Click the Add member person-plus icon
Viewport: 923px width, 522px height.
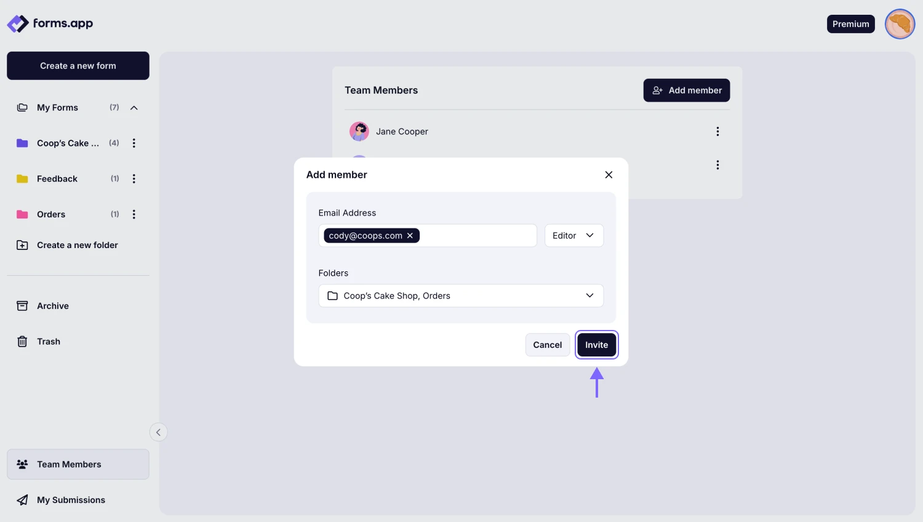[x=657, y=90]
